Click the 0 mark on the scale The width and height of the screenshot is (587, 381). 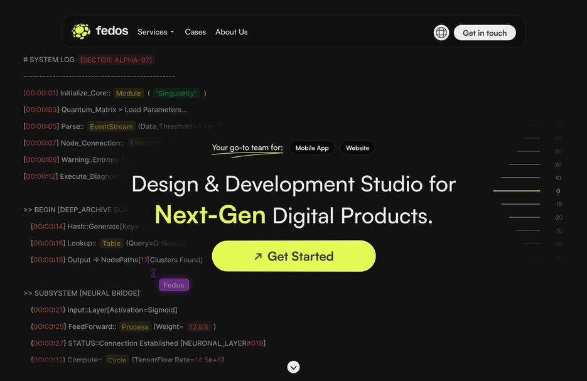[x=558, y=191]
